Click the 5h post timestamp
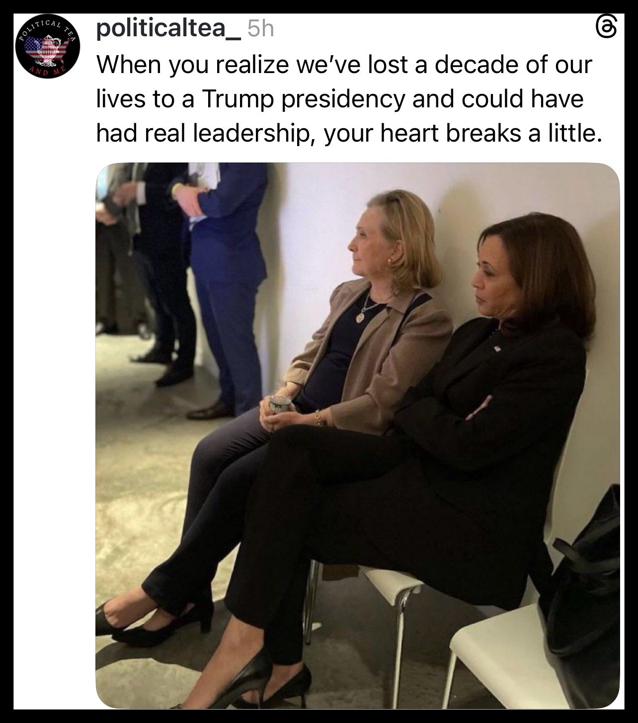This screenshot has width=638, height=723. click(260, 29)
